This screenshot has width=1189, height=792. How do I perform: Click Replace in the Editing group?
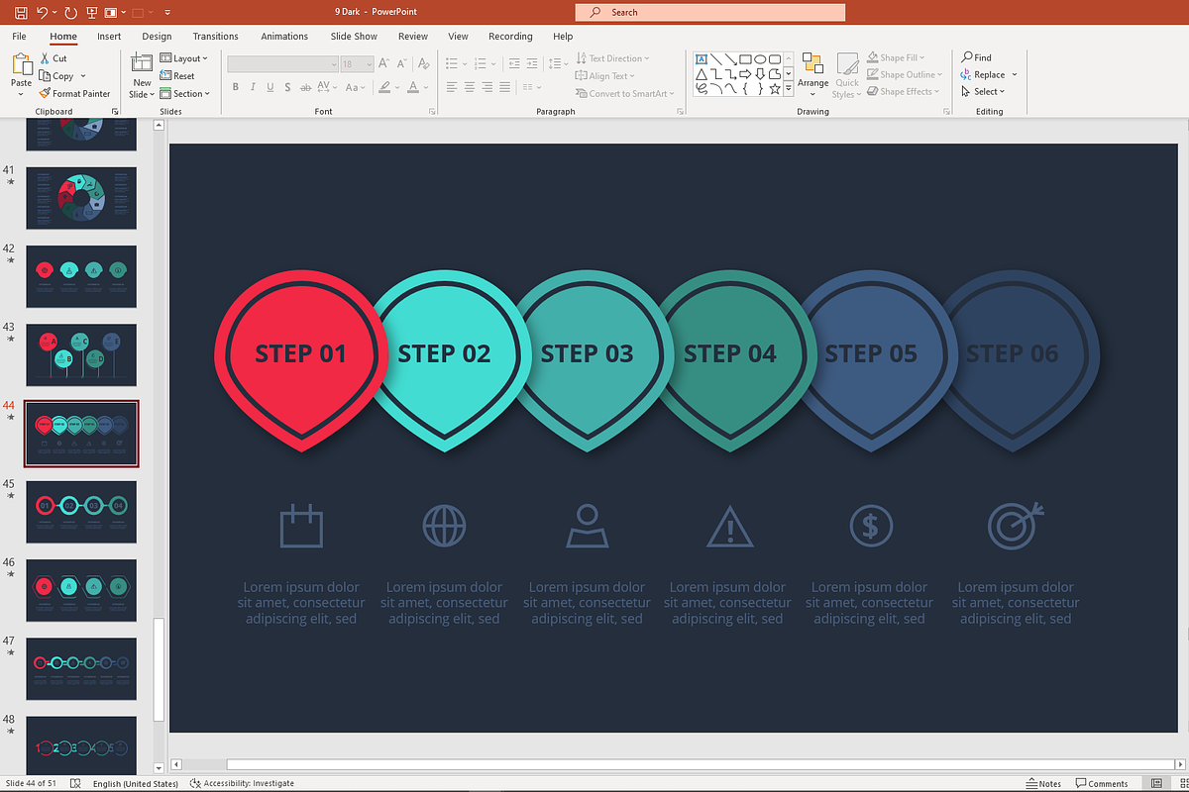(x=982, y=74)
